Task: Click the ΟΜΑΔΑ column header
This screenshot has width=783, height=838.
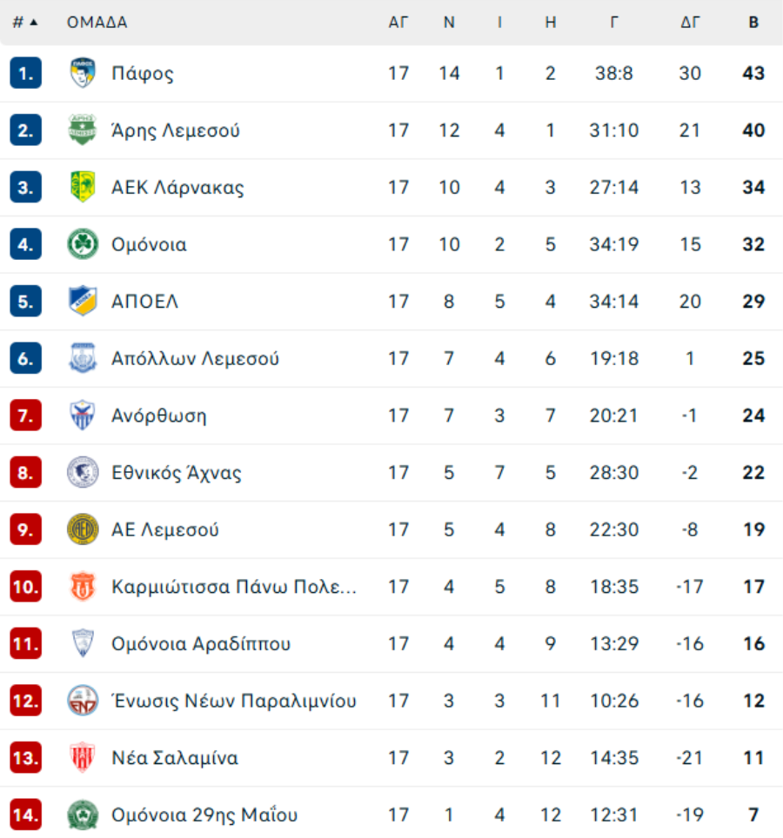Action: tap(97, 23)
